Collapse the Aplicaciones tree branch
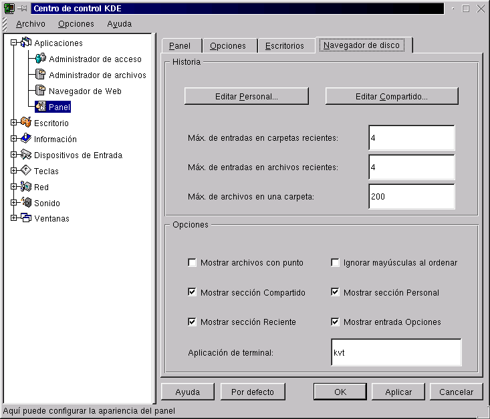 (13, 43)
